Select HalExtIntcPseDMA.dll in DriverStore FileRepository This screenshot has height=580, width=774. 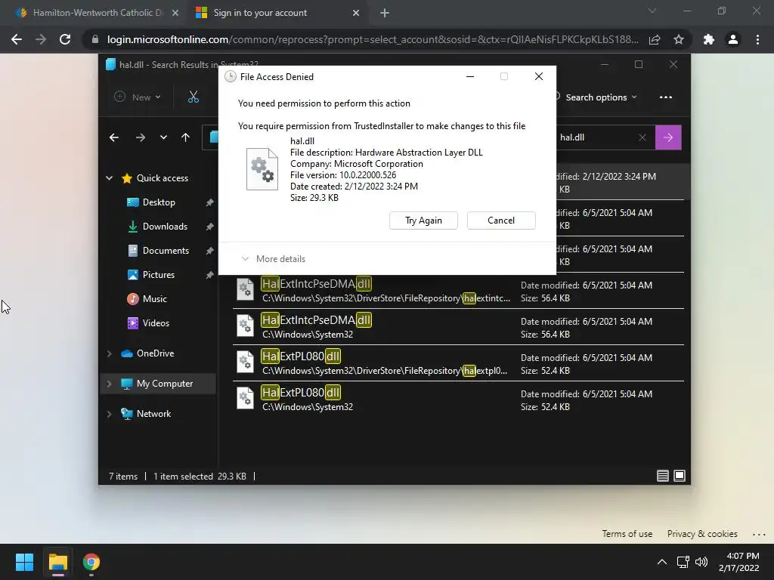coord(458,291)
